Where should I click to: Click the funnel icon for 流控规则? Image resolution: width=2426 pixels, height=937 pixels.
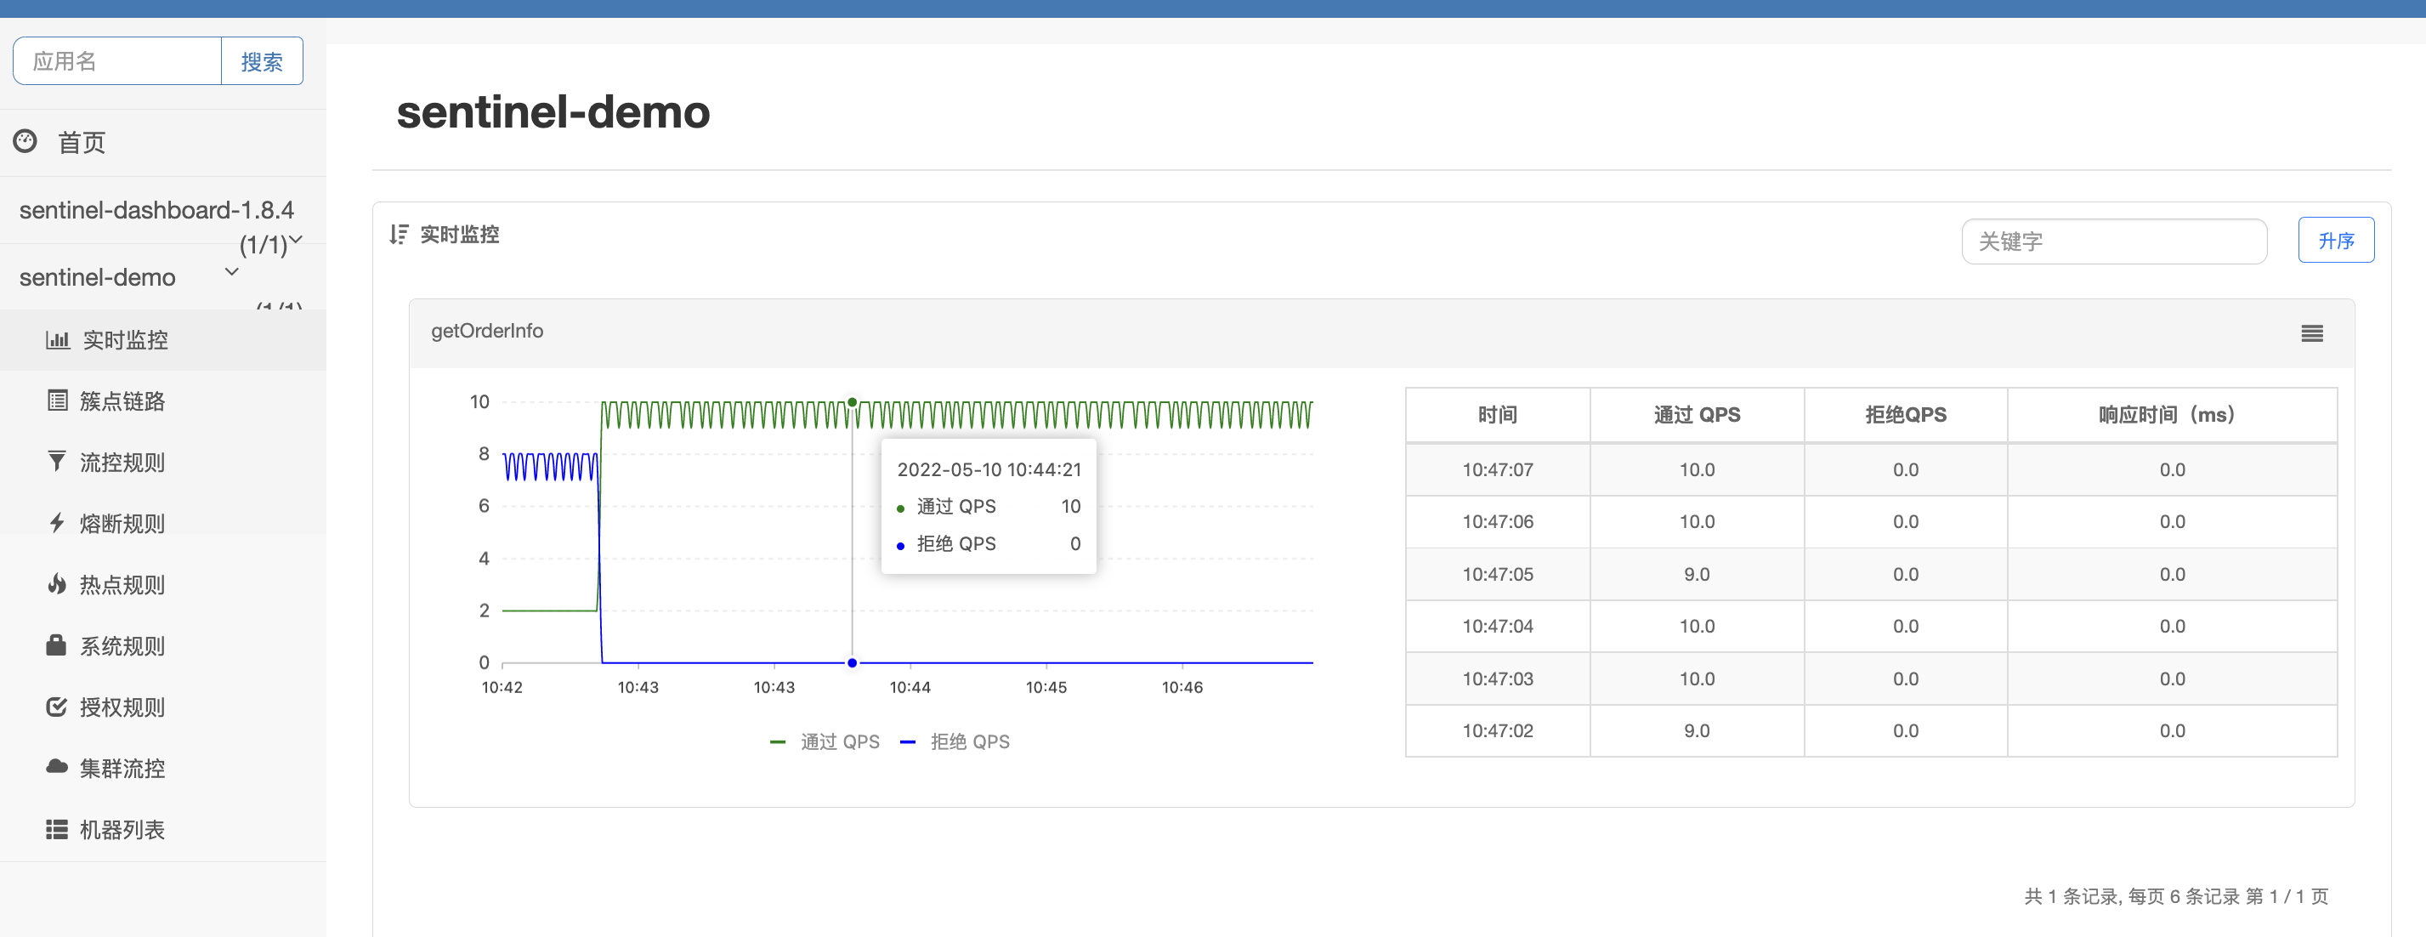58,462
